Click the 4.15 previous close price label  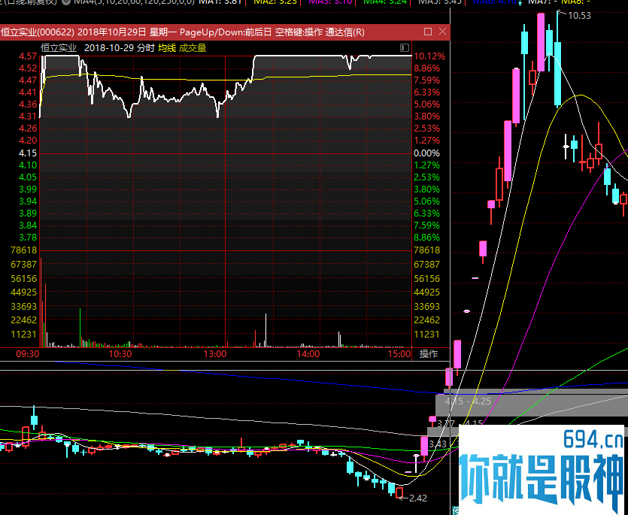coord(28,153)
